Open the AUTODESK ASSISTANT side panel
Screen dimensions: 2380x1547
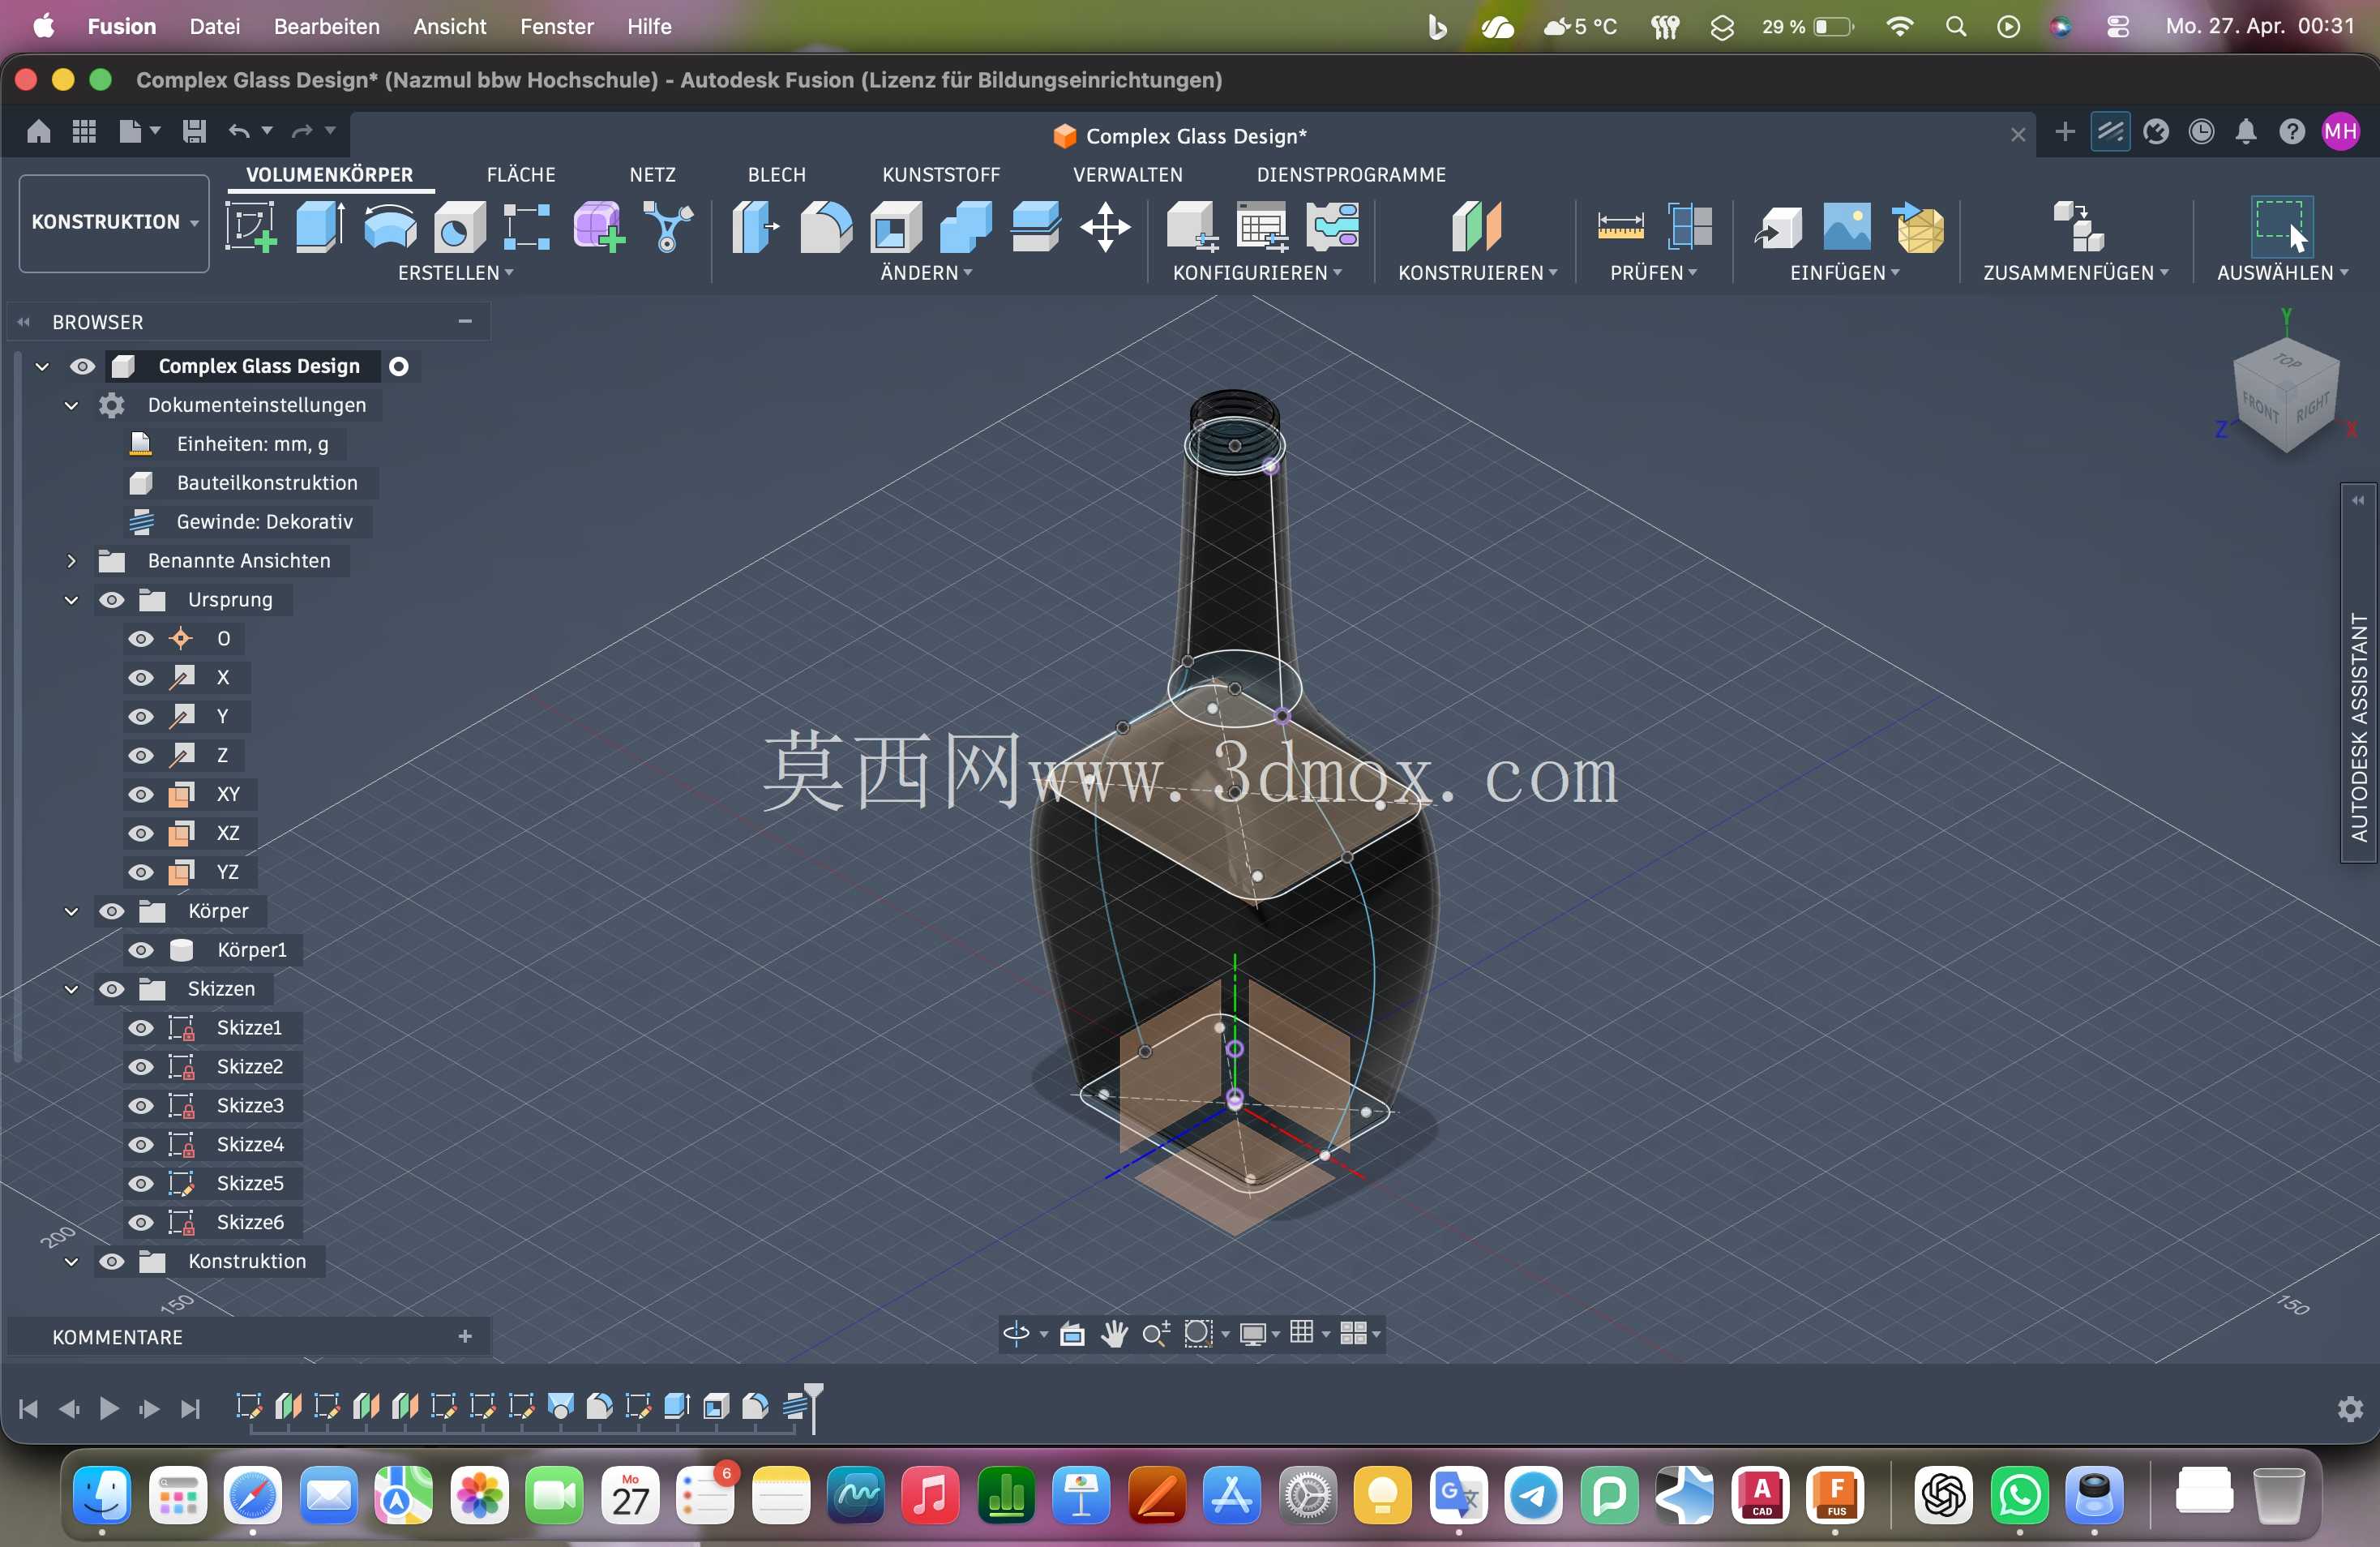point(2359,673)
